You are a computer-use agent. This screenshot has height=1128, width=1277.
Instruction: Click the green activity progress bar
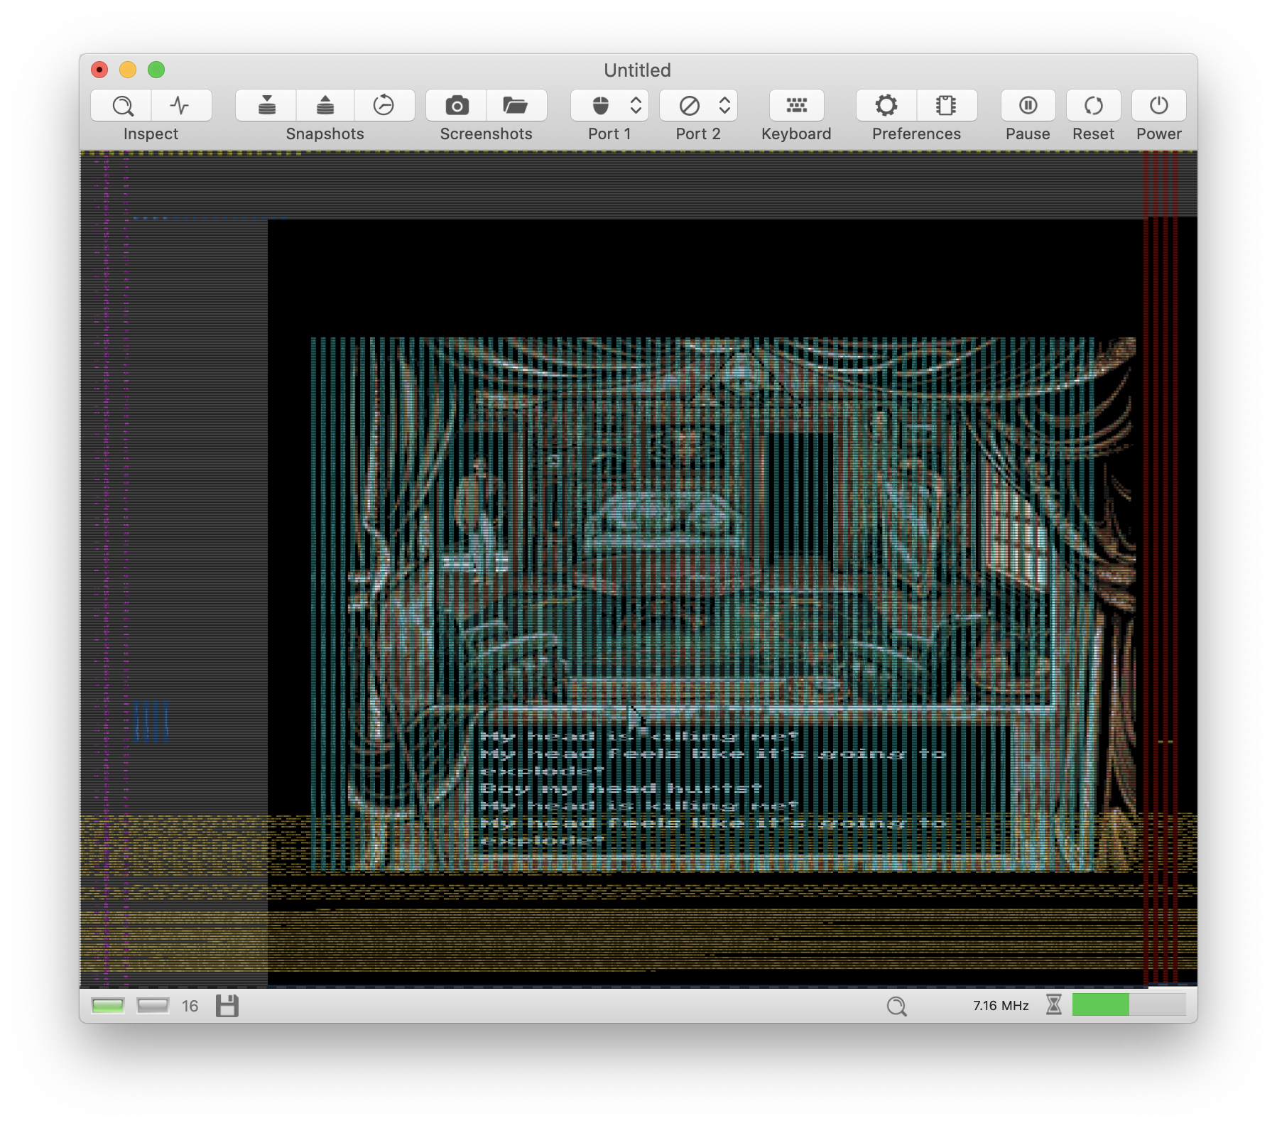click(x=1129, y=1005)
